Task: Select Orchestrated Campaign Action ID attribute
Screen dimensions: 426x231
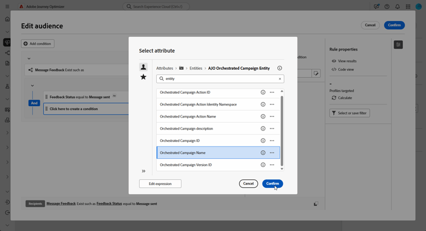Action: click(x=218, y=93)
